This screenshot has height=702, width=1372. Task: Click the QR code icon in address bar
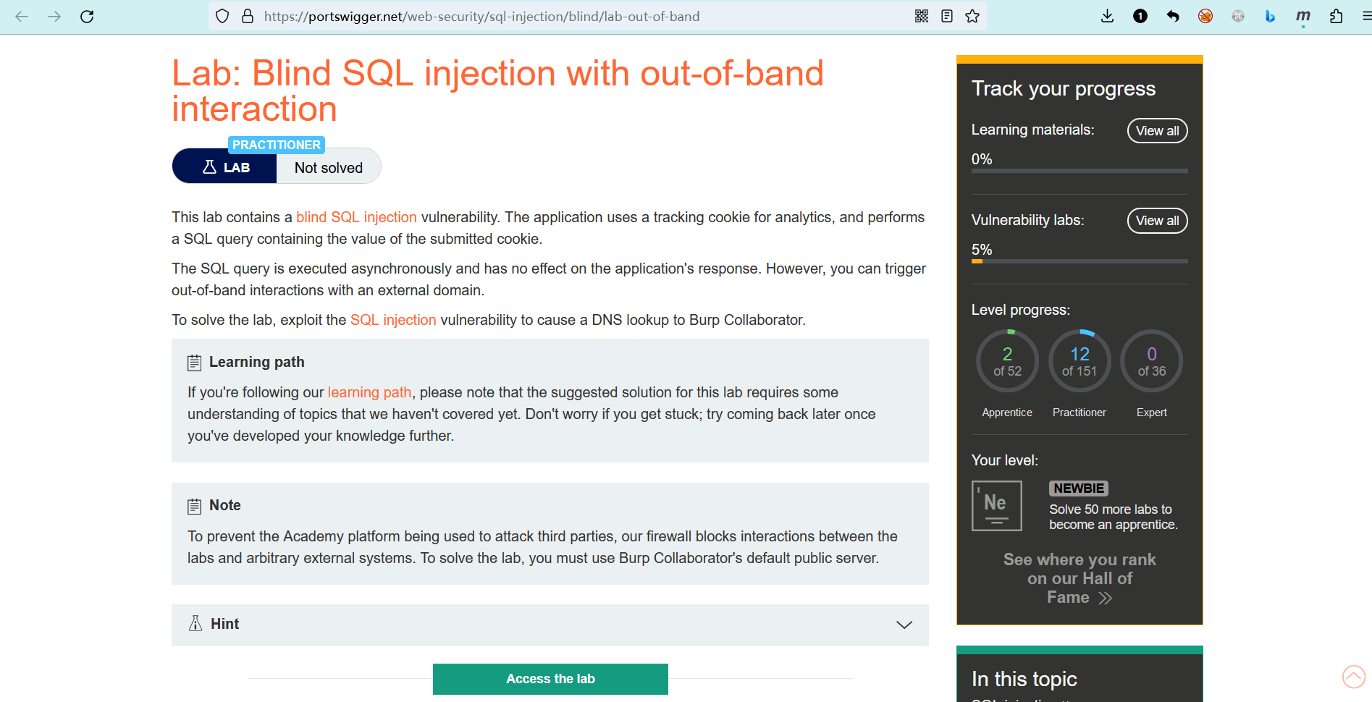click(x=922, y=16)
